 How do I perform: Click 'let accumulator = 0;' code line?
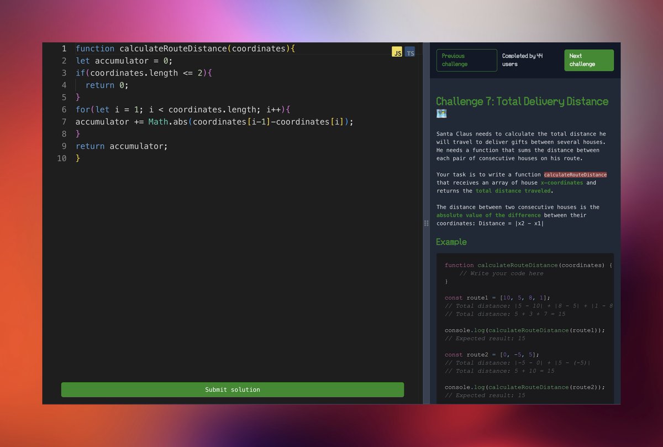pyautogui.click(x=124, y=61)
